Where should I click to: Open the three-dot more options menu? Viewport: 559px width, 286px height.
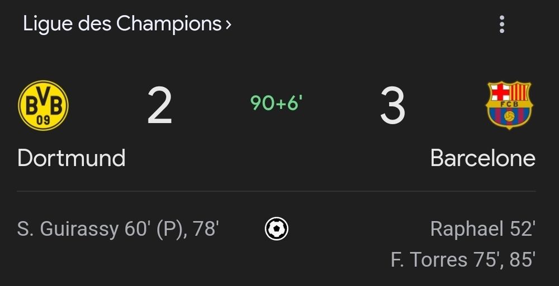click(501, 25)
